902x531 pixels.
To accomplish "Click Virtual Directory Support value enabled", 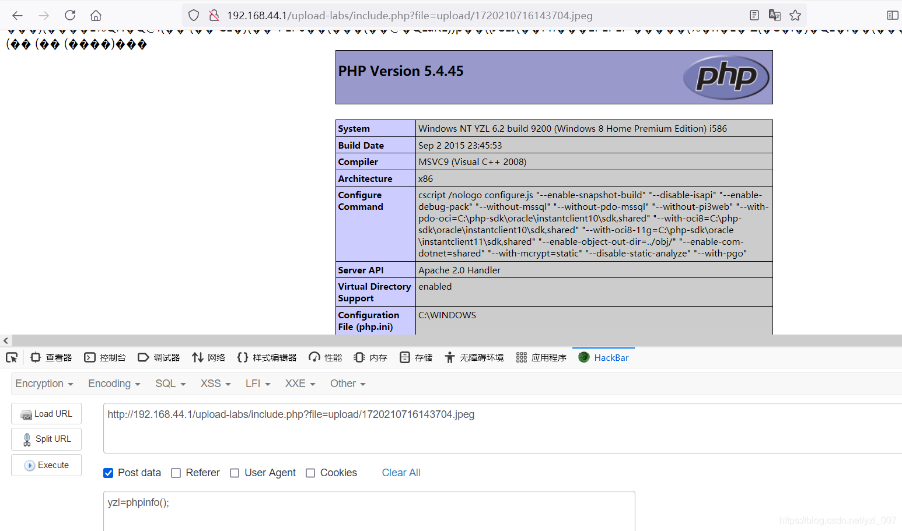I will 435,287.
